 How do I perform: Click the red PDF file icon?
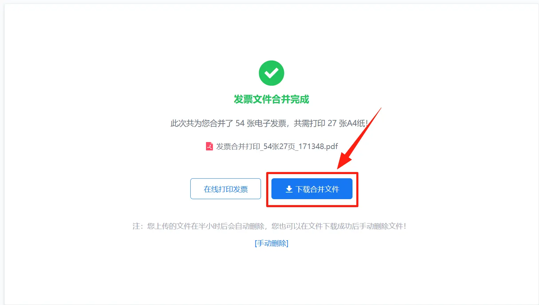pos(209,146)
